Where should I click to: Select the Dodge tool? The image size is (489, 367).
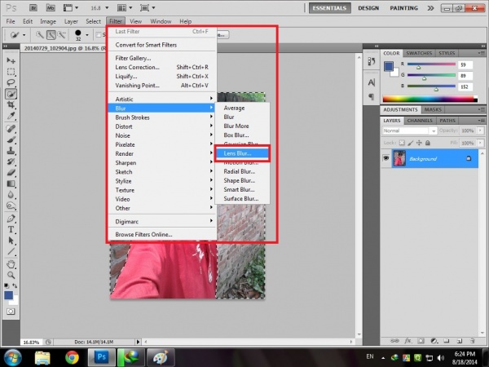tap(11, 206)
